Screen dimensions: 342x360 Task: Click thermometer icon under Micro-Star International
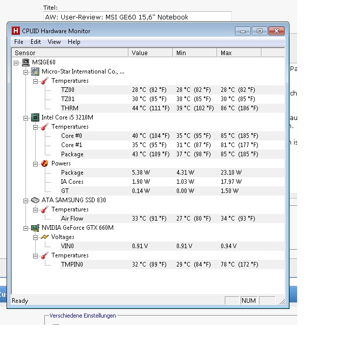(44, 81)
